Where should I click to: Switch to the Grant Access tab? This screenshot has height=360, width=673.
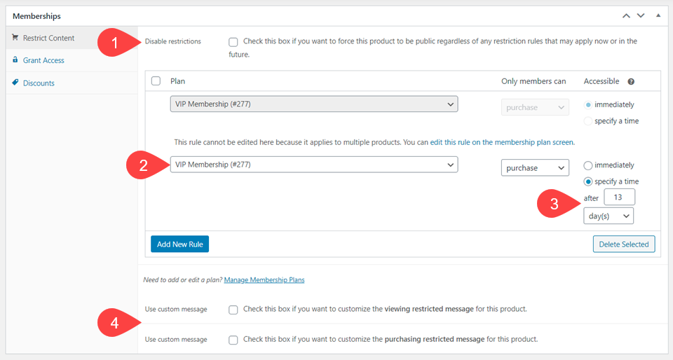43,60
